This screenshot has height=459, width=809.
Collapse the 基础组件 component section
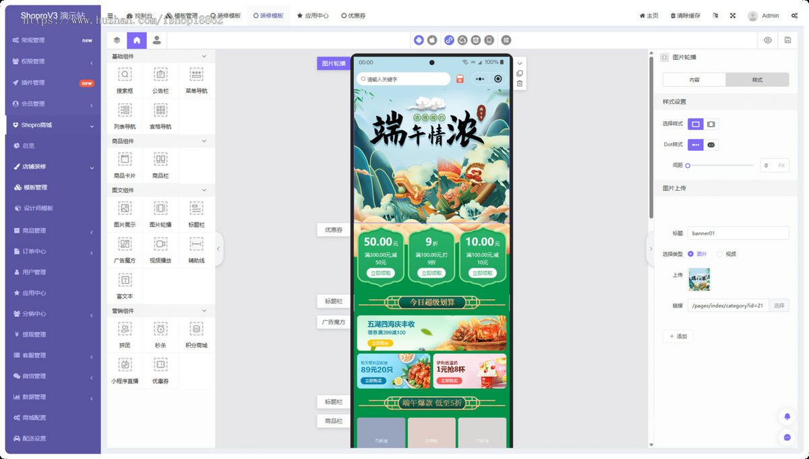coord(205,55)
